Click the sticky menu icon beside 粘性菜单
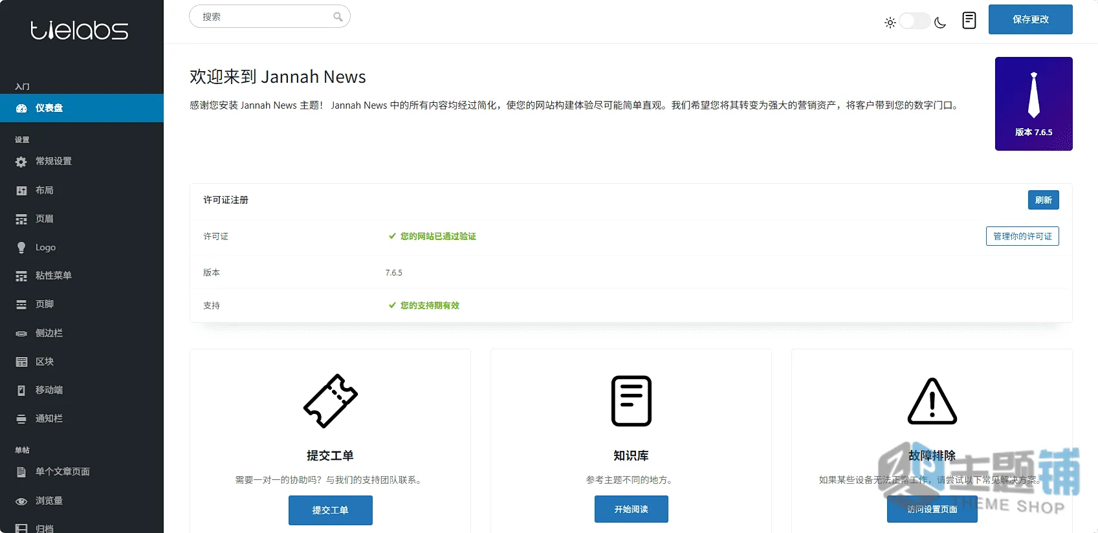This screenshot has width=1098, height=533. pyautogui.click(x=21, y=276)
